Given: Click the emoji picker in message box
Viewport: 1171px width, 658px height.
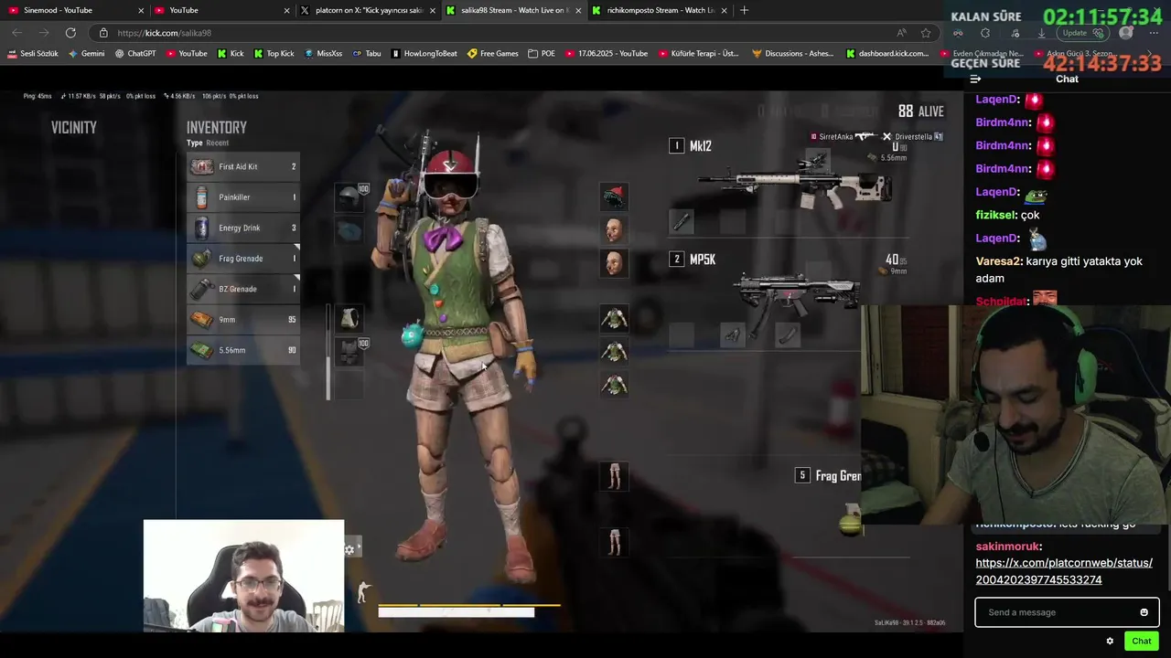Looking at the screenshot, I should (x=1144, y=612).
